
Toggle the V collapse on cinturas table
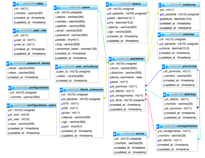(x=159, y=35)
